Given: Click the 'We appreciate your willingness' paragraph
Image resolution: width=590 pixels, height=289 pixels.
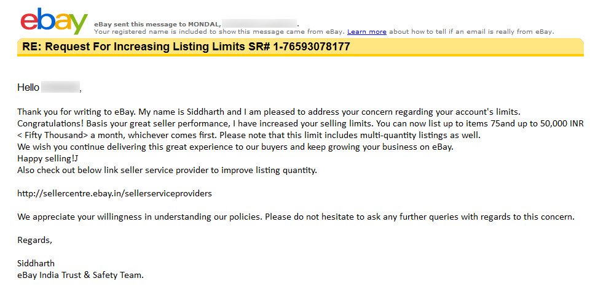Looking at the screenshot, I should coord(296,217).
